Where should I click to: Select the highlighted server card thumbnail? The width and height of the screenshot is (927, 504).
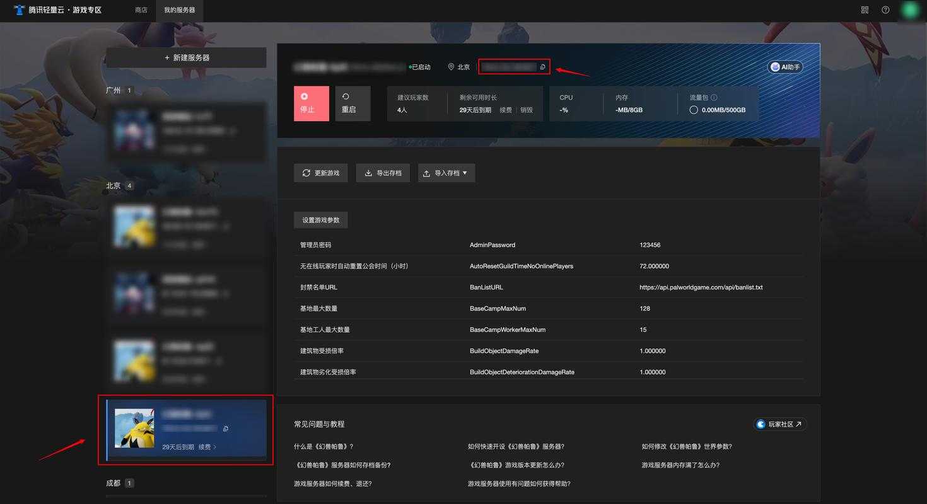point(134,428)
